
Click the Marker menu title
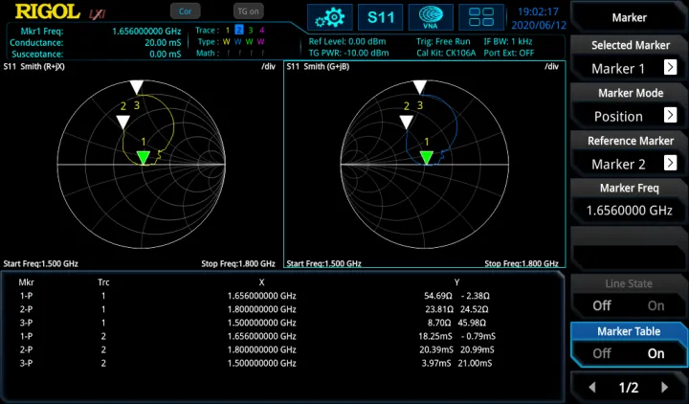click(628, 17)
